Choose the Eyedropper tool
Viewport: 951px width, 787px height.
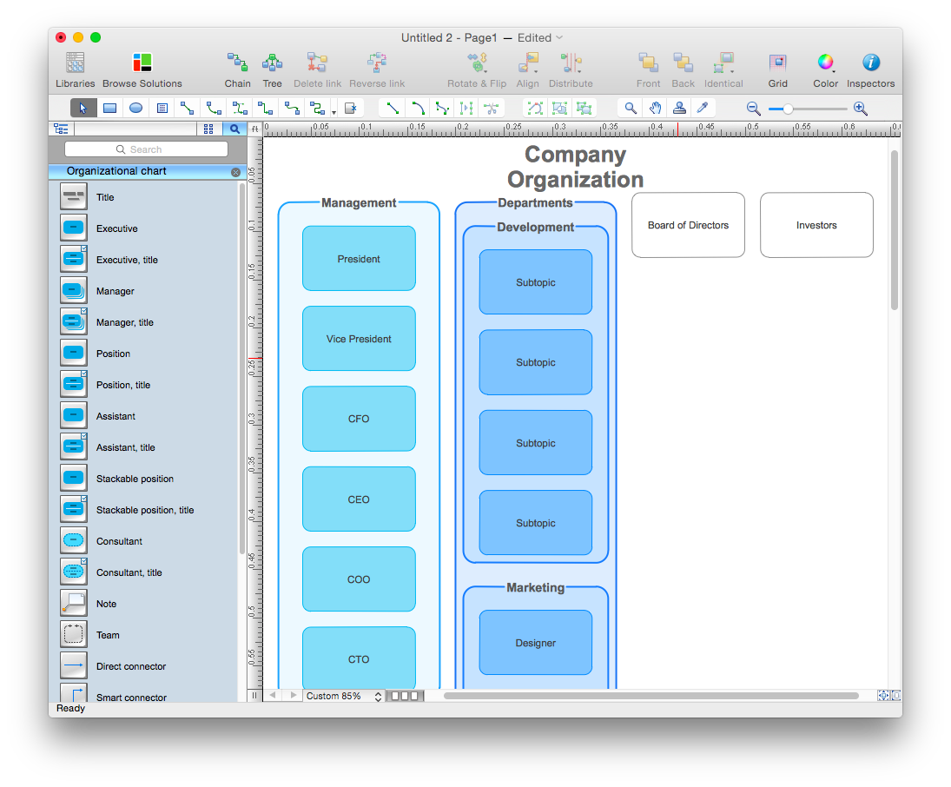pos(703,108)
